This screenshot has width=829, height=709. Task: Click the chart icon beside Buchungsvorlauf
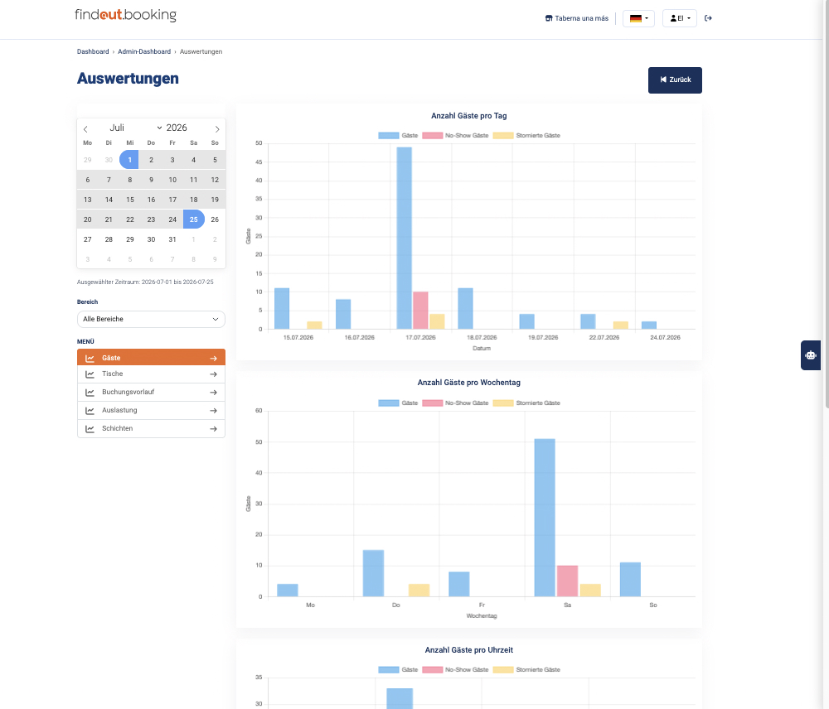(90, 393)
